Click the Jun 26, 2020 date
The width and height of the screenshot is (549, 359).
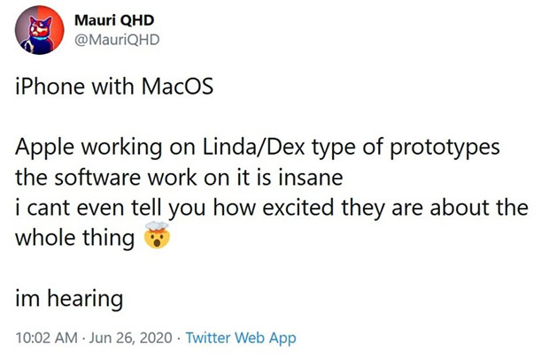click(128, 338)
